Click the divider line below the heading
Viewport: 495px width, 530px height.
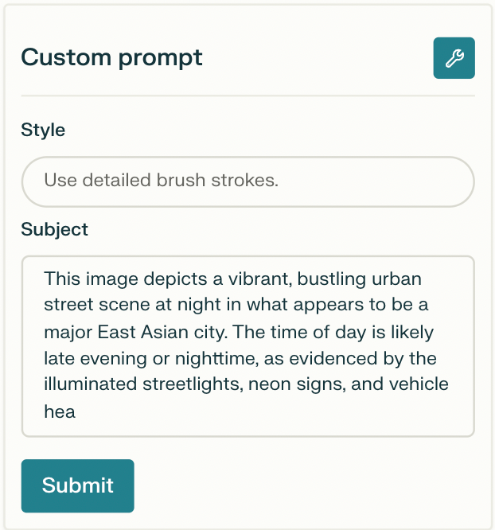point(247,95)
